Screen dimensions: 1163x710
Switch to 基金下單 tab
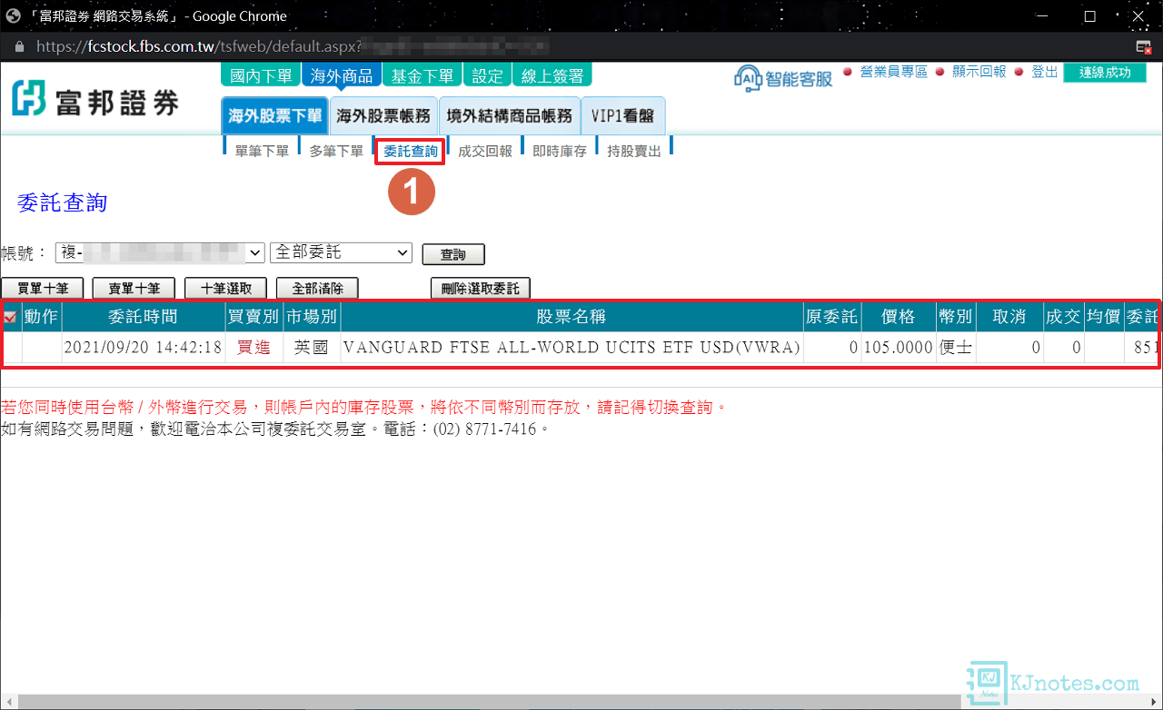[x=422, y=75]
